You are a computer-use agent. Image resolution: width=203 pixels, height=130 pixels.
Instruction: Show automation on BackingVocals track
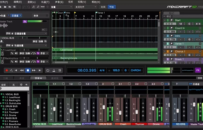point(33,62)
